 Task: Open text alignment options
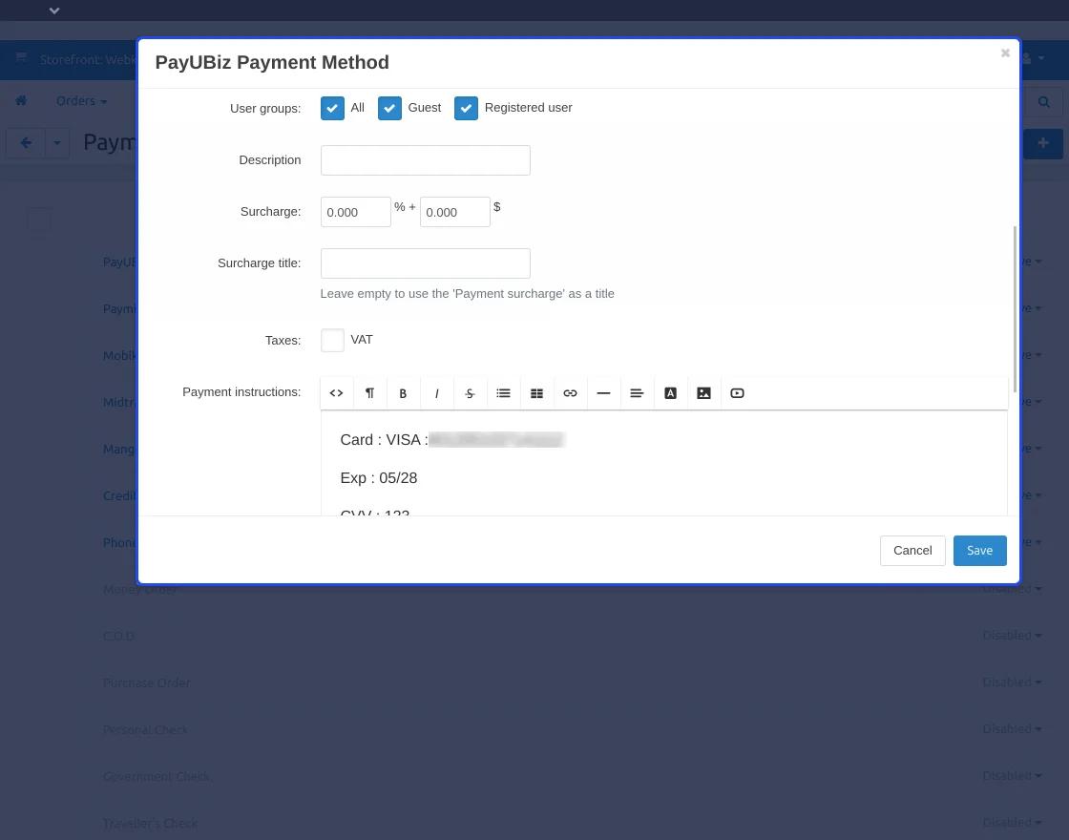click(x=637, y=393)
